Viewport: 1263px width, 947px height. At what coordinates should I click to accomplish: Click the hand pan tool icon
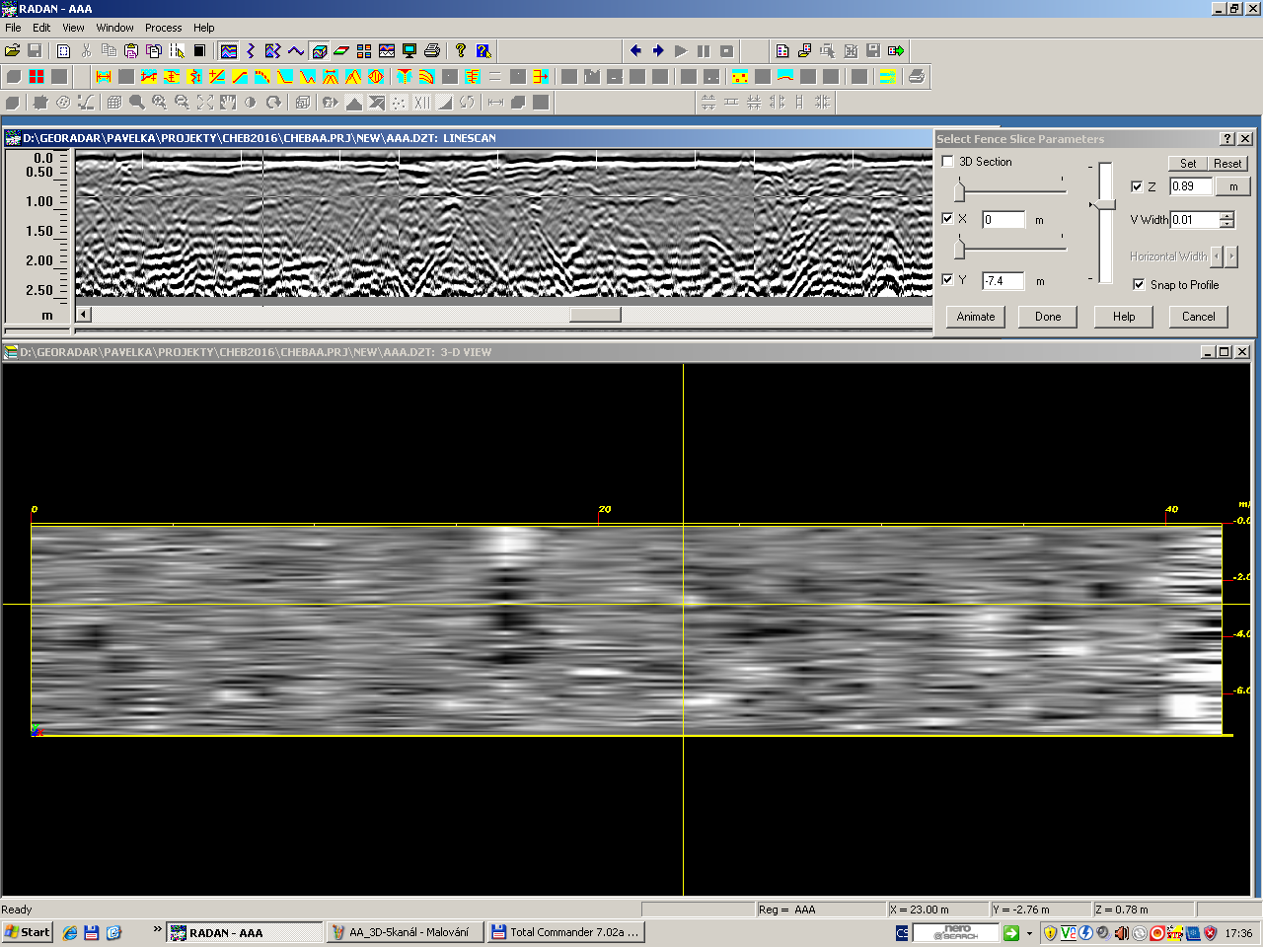click(x=228, y=102)
